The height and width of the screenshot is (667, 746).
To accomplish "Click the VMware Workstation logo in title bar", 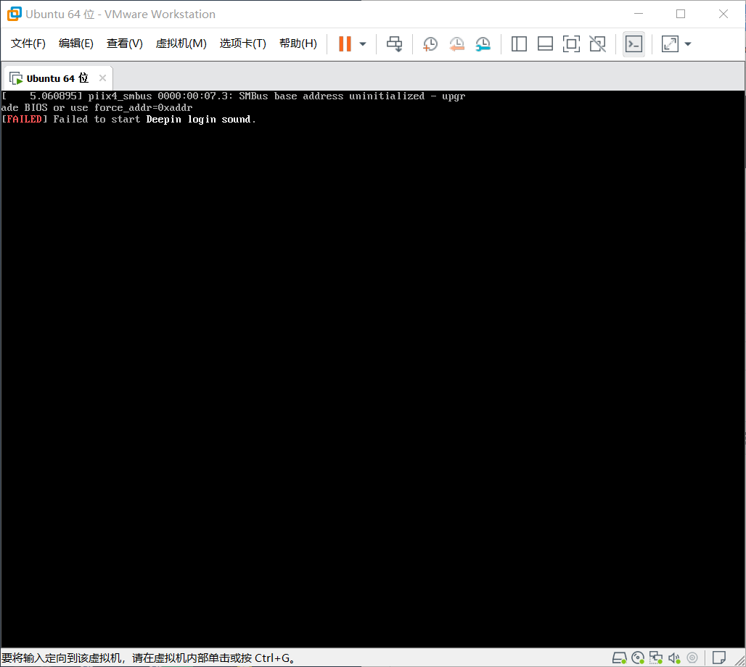I will tap(15, 14).
